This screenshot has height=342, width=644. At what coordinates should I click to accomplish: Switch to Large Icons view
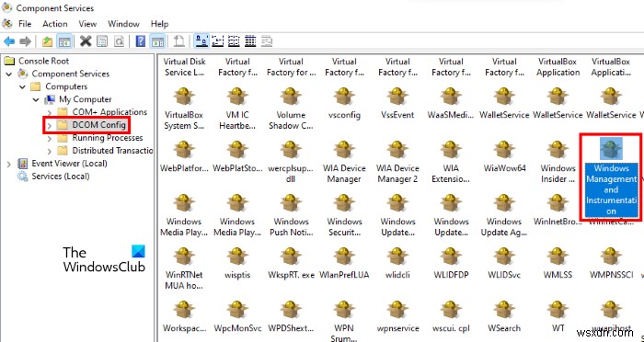pyautogui.click(x=201, y=41)
